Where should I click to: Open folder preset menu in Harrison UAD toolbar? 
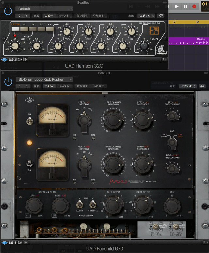coord(20,60)
